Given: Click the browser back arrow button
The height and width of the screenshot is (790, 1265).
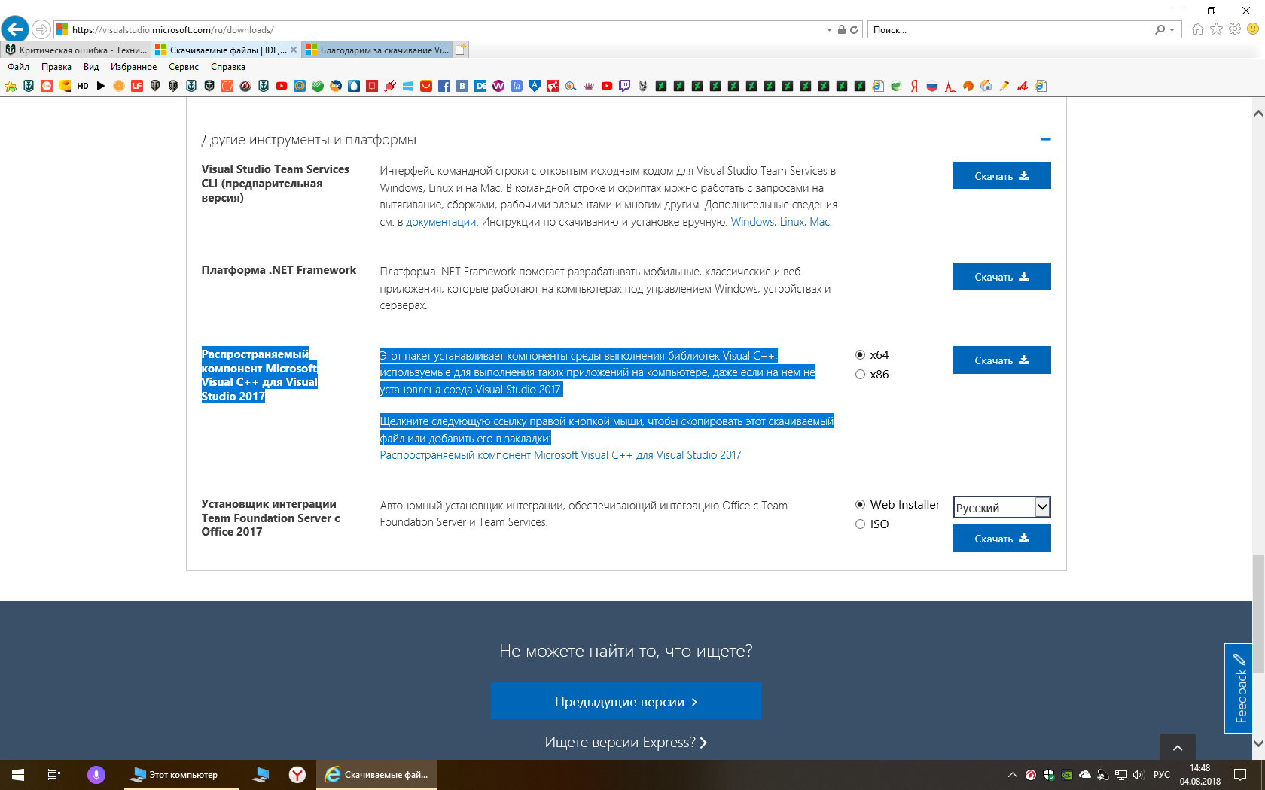Looking at the screenshot, I should tap(15, 29).
